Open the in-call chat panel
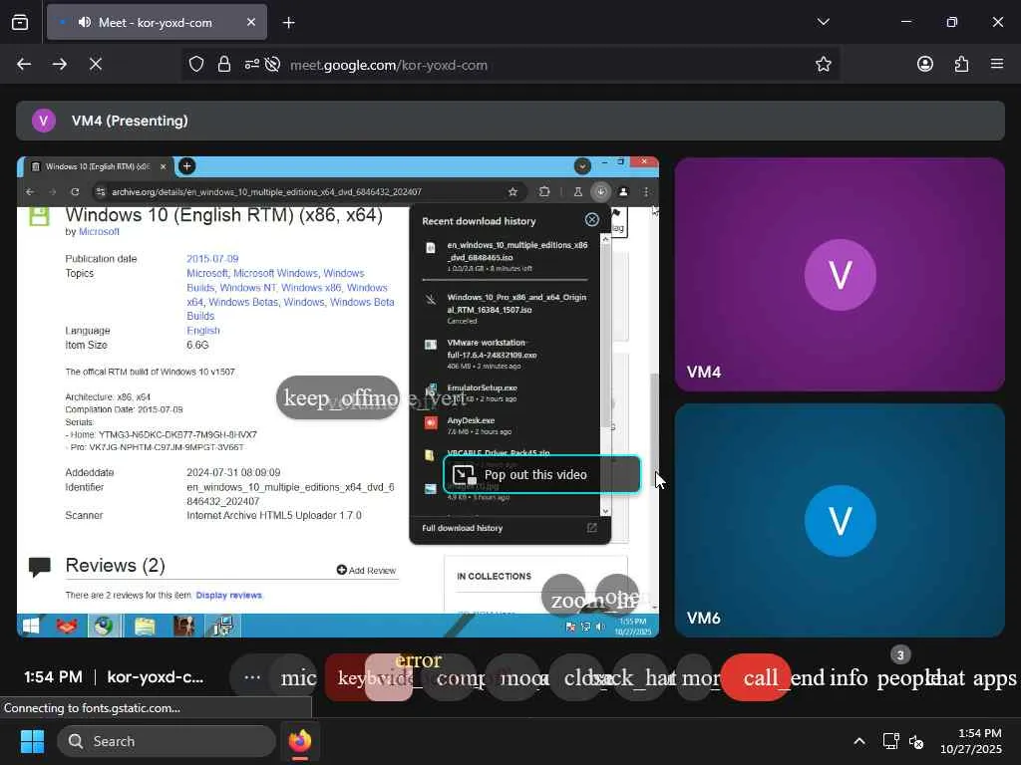This screenshot has width=1021, height=765. (946, 677)
